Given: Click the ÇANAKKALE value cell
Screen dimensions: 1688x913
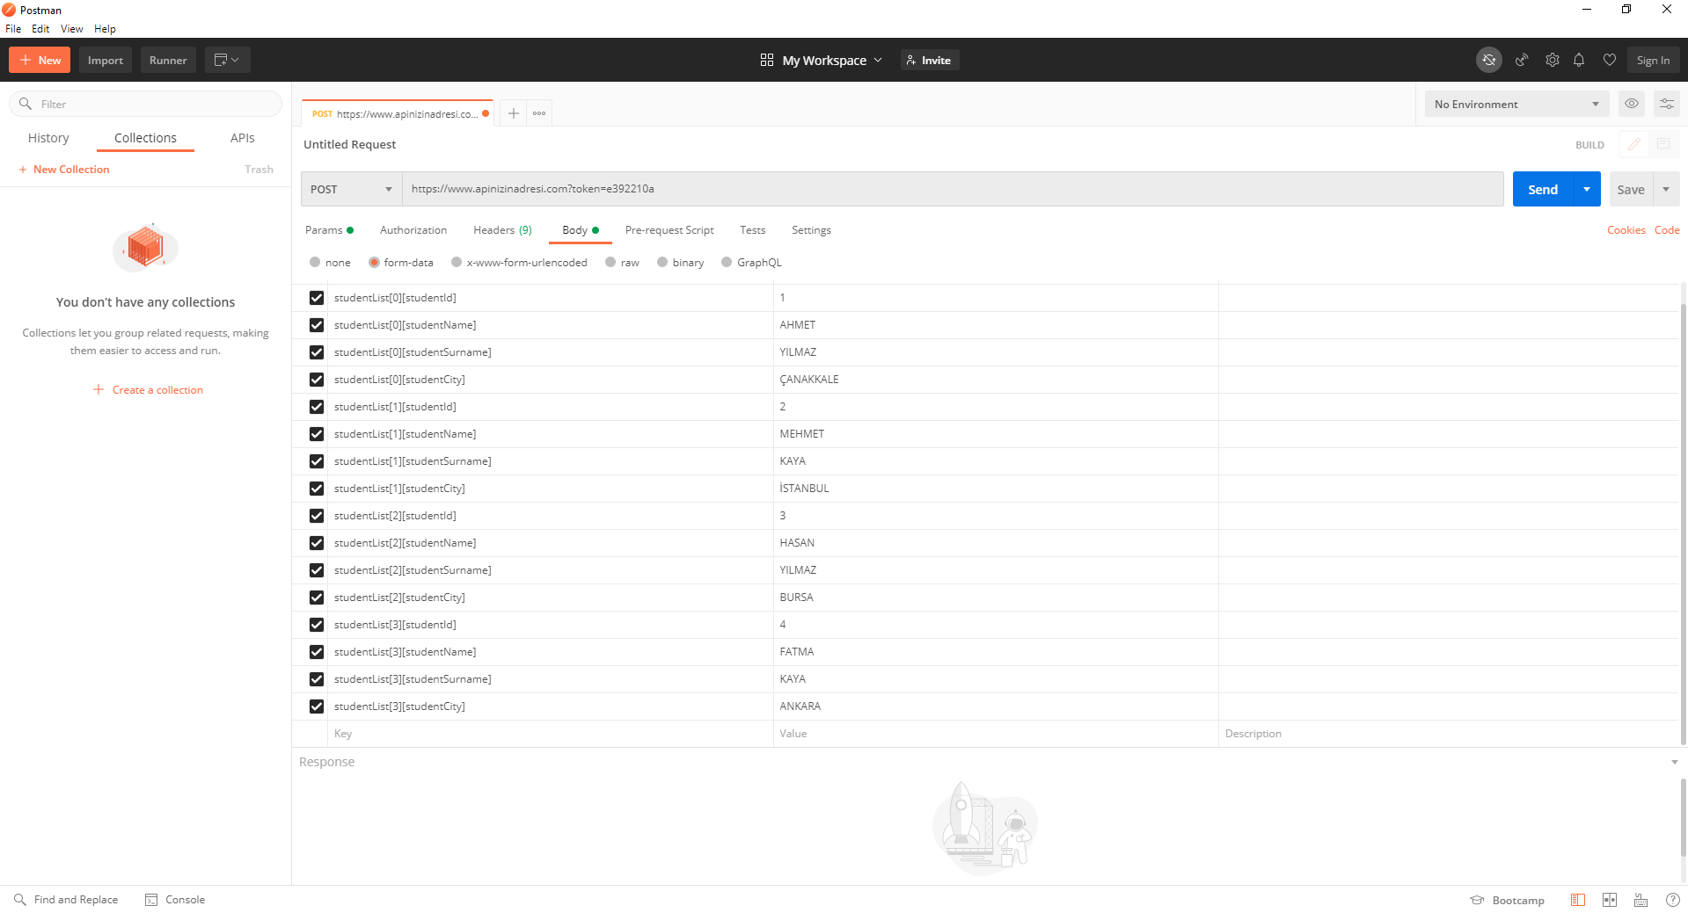Looking at the screenshot, I should tap(996, 380).
